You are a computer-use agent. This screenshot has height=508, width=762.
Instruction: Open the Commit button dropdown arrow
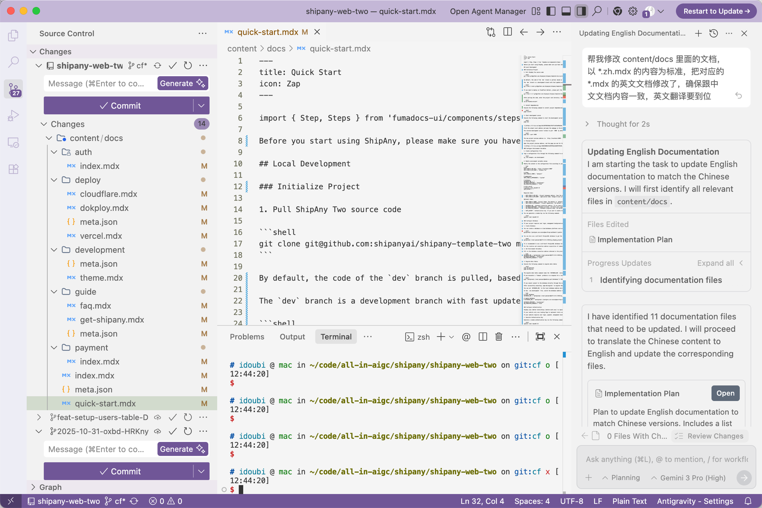point(201,106)
